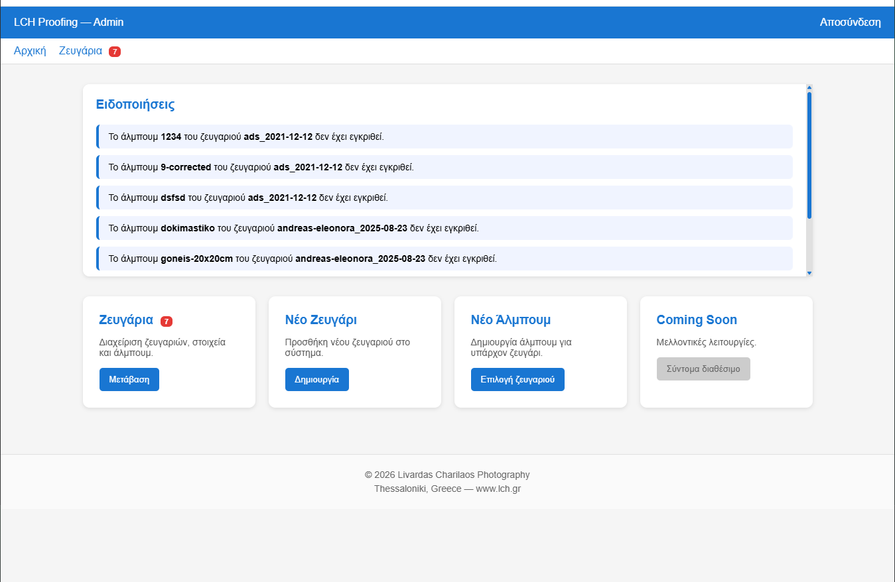Click scroll down arrow in notifications panel
Image resolution: width=895 pixels, height=582 pixels.
click(x=809, y=272)
